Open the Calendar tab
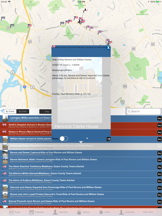Viewport: 162px width, 216px height. 37,212
